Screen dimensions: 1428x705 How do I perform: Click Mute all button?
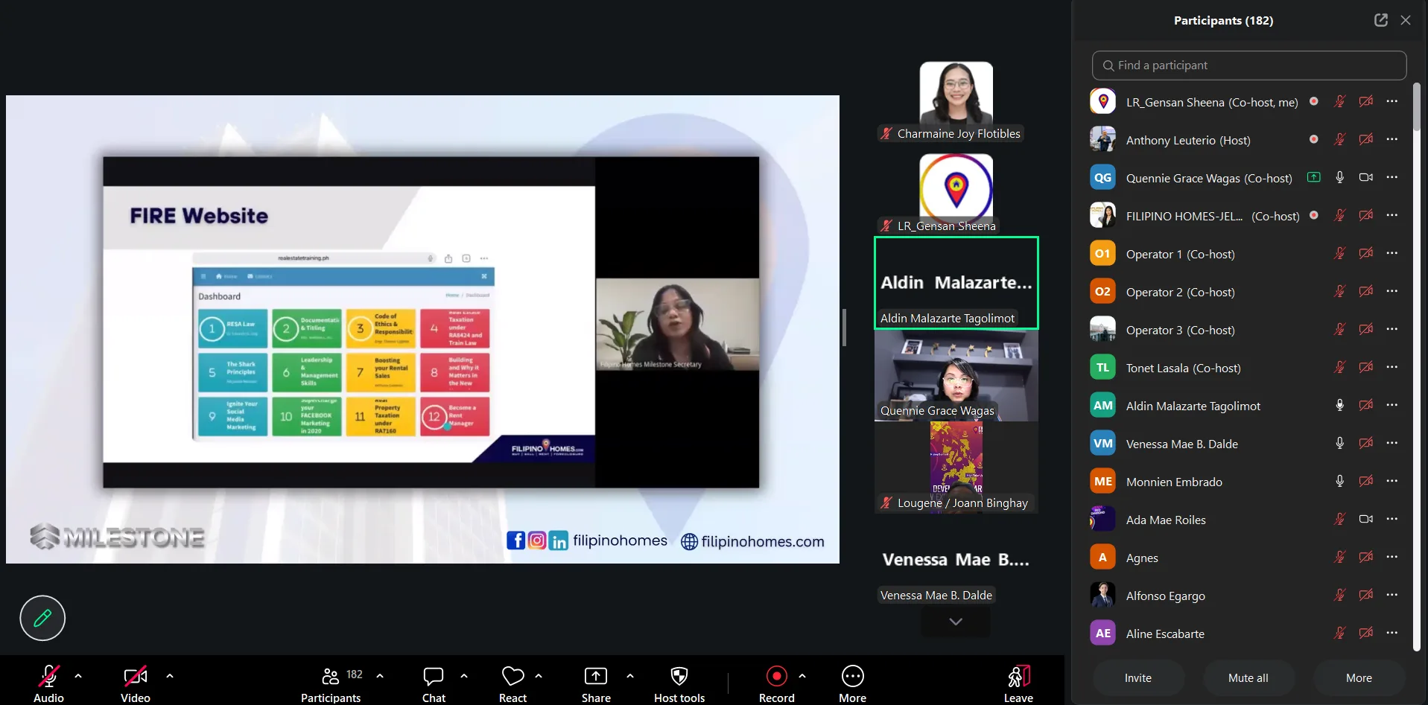click(1248, 678)
